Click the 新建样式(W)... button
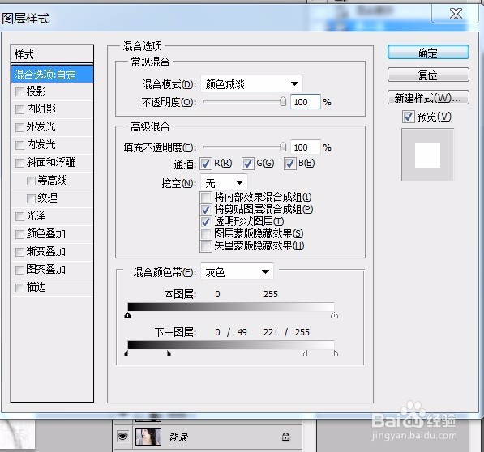Viewport: 484px width, 452px height. 428,98
